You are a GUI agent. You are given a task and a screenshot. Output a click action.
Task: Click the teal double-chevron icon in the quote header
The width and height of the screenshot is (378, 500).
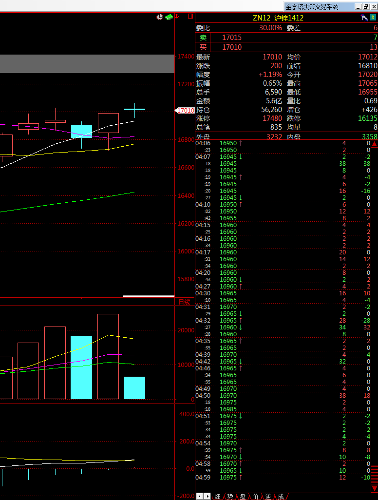(373, 18)
